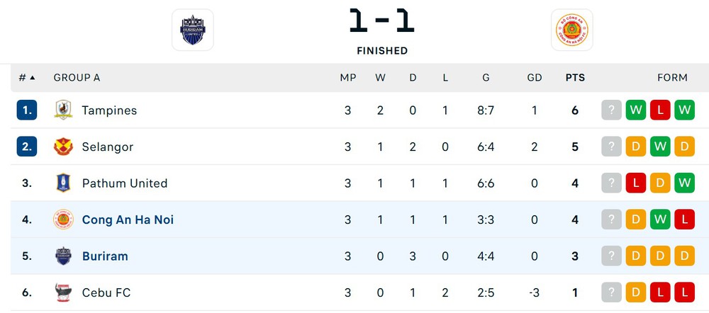Click the grey ? form badge for Cebu FC
This screenshot has height=313, width=709.
(x=611, y=292)
